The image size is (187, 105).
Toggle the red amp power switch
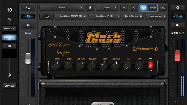[x=151, y=65]
